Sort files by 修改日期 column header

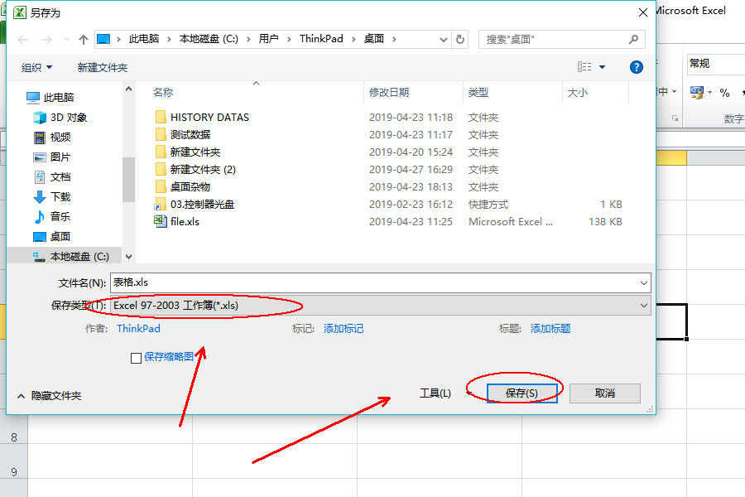click(x=389, y=93)
